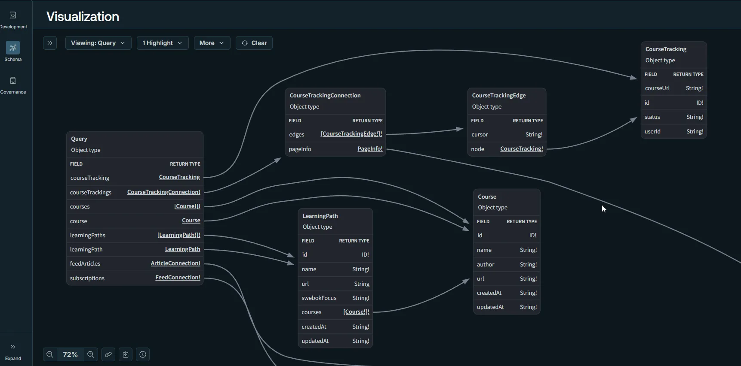Follow the [Course!]! link in Query card
The height and width of the screenshot is (366, 741).
[x=187, y=206]
